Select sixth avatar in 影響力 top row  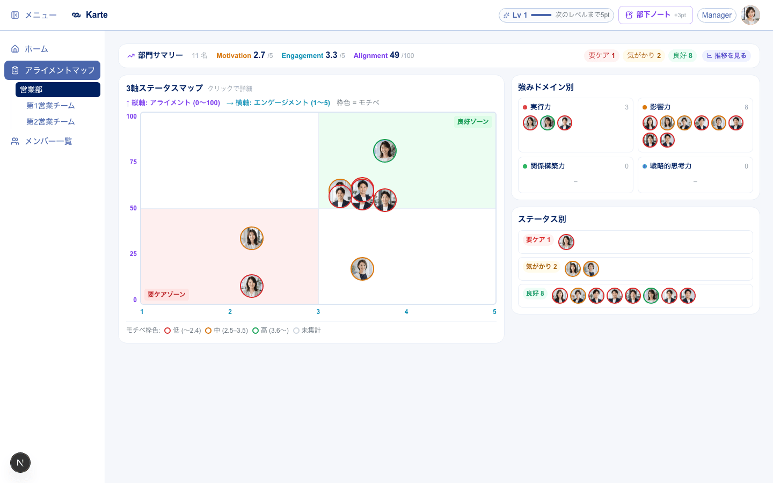click(736, 123)
